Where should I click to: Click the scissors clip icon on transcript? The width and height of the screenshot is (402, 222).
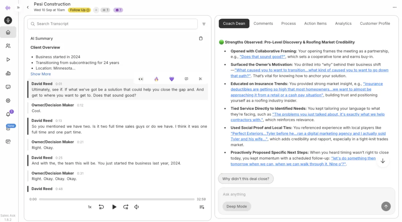pos(200,79)
